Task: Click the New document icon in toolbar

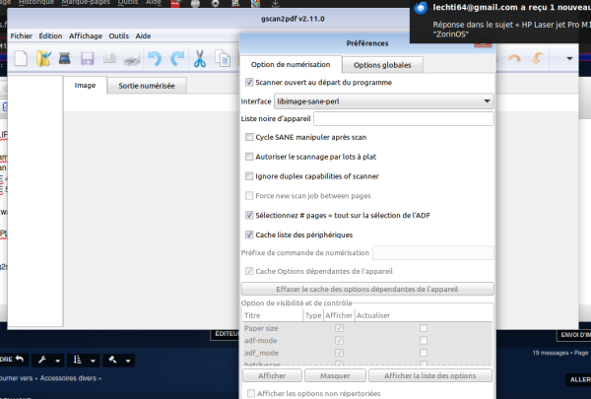Action: [x=21, y=59]
